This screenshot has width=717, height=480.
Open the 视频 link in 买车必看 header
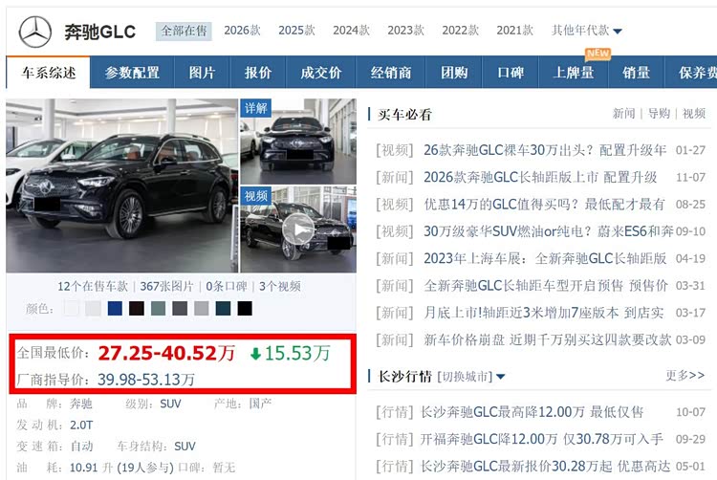coord(693,114)
